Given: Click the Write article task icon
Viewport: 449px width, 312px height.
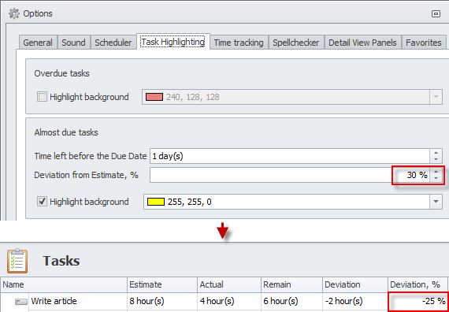Looking at the screenshot, I should (21, 302).
